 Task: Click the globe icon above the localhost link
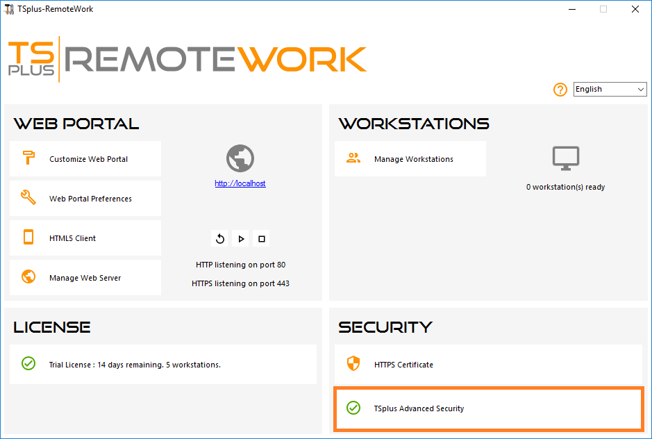pos(240,158)
